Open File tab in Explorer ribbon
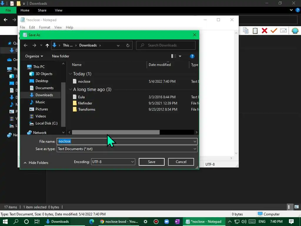301x226 pixels. pos(8,10)
